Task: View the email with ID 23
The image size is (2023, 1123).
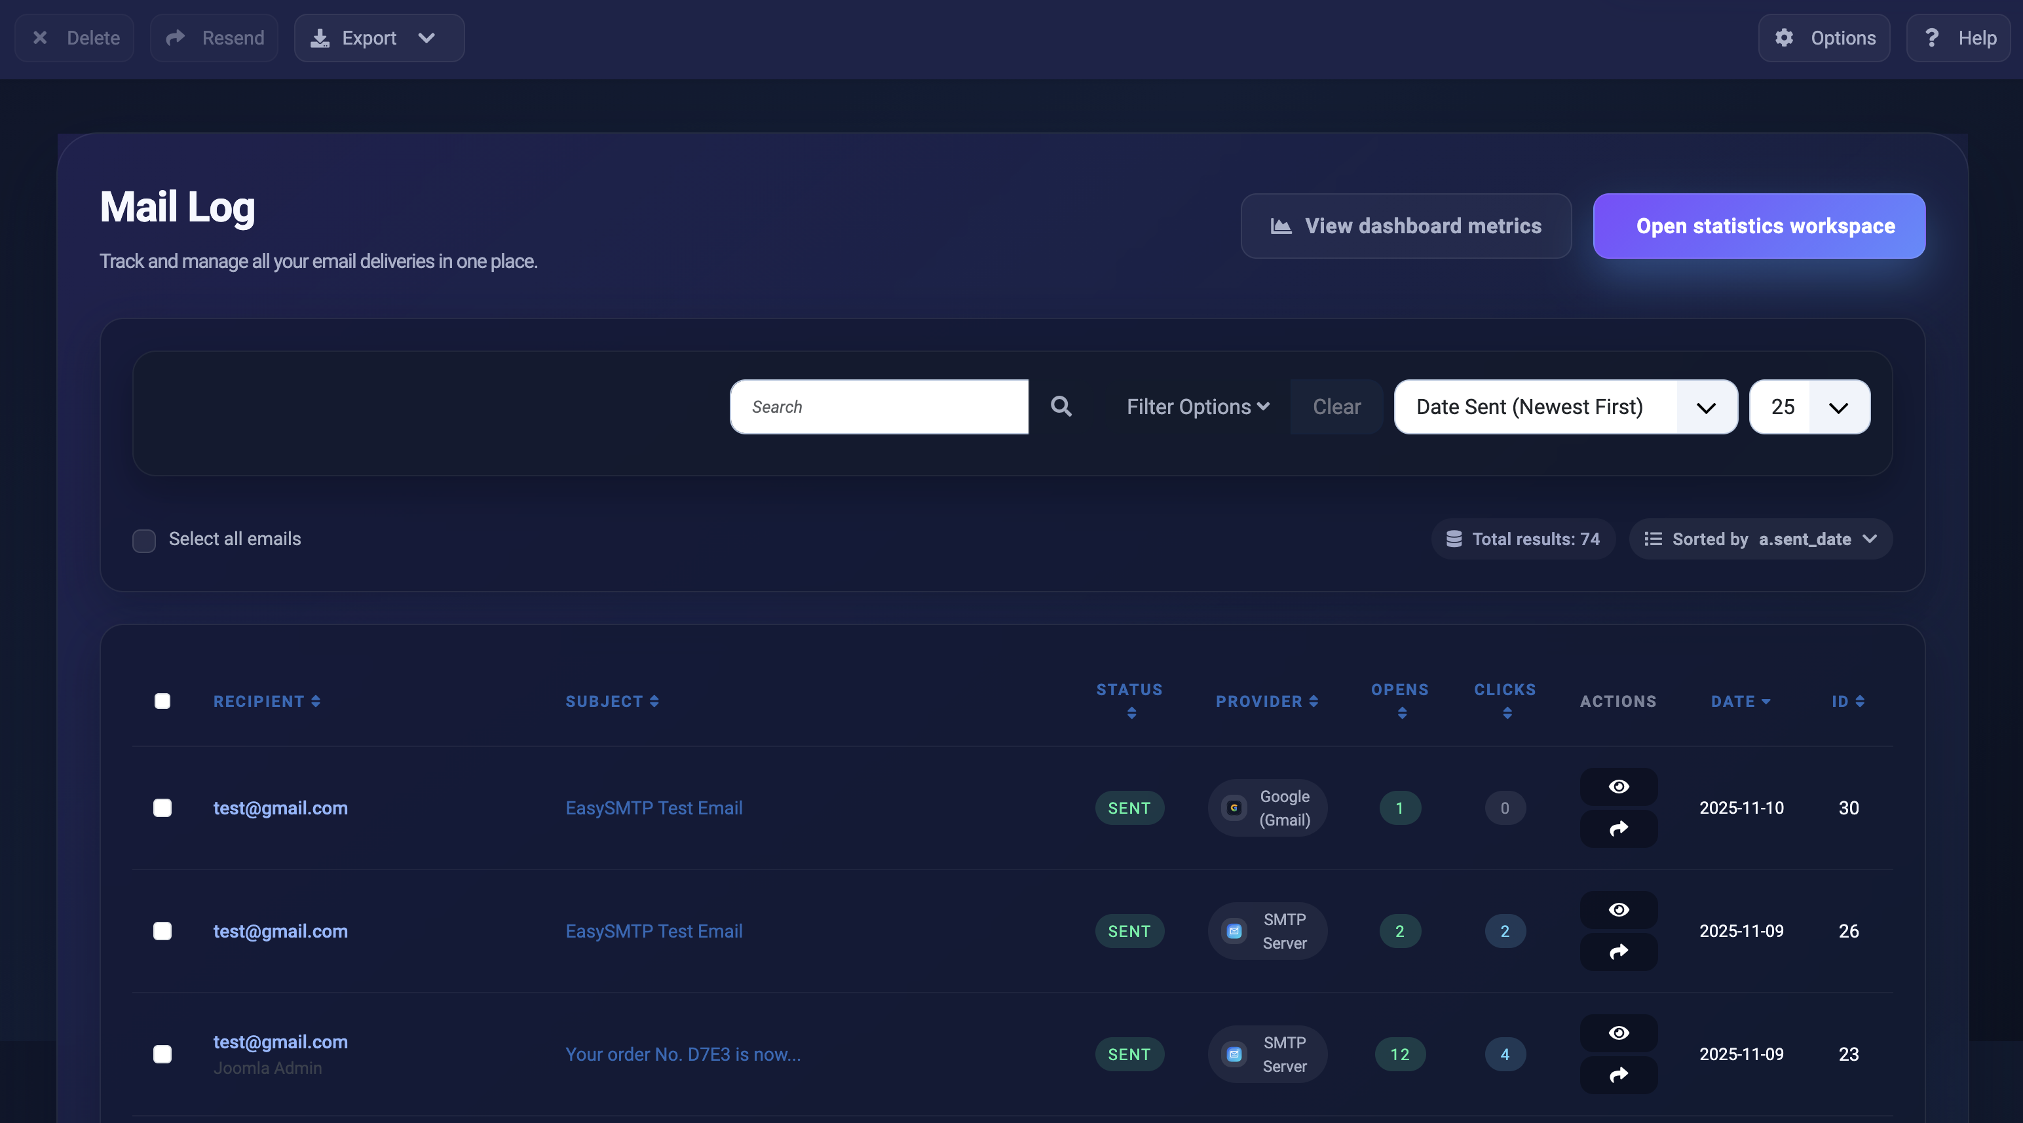Action: (x=1619, y=1033)
